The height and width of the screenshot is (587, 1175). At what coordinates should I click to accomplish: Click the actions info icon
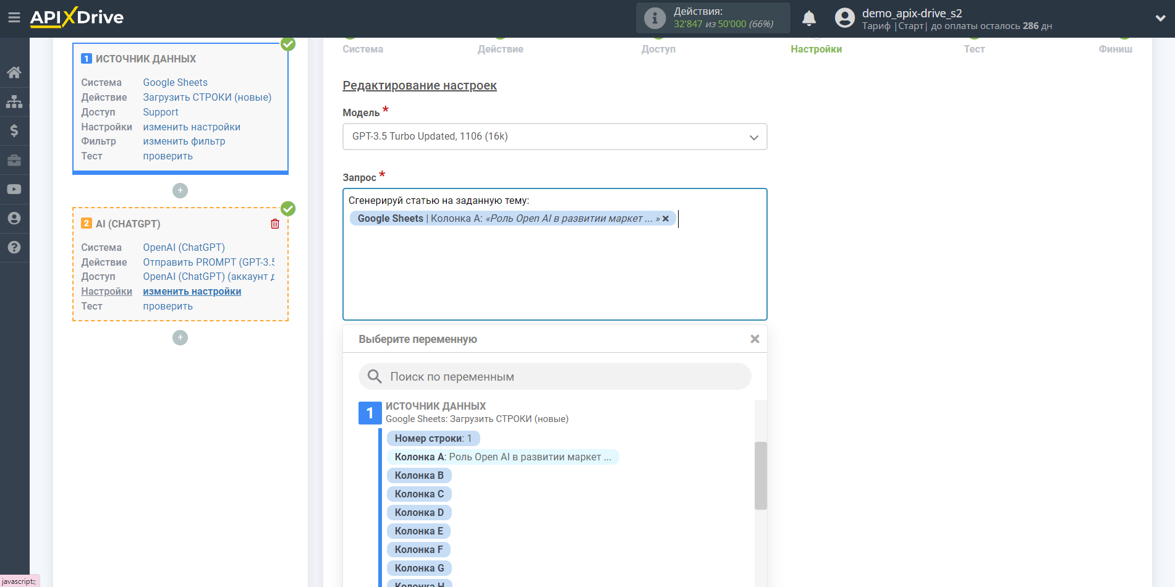(x=655, y=18)
